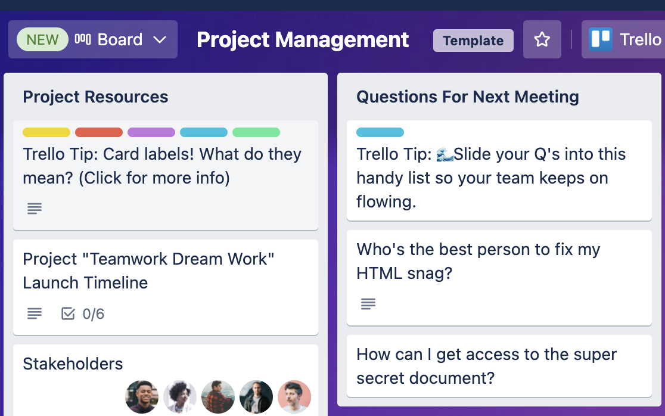Image resolution: width=665 pixels, height=416 pixels.
Task: Click the checklist 0/6 badge icon
Action: [x=68, y=313]
